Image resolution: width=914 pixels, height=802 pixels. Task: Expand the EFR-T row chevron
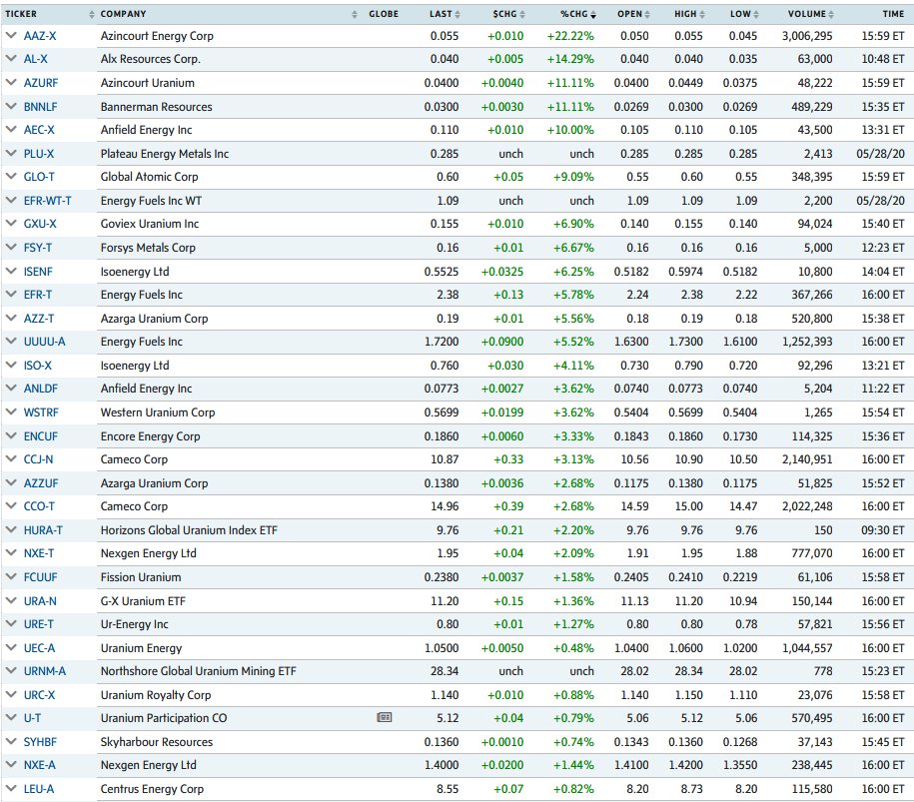(x=11, y=295)
